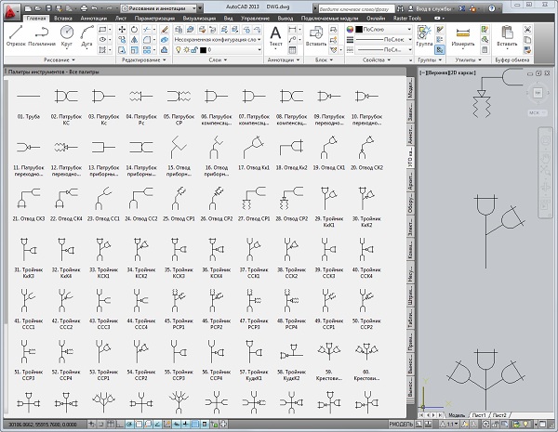
Task: Choose the Круг circle tool
Action: point(68,34)
